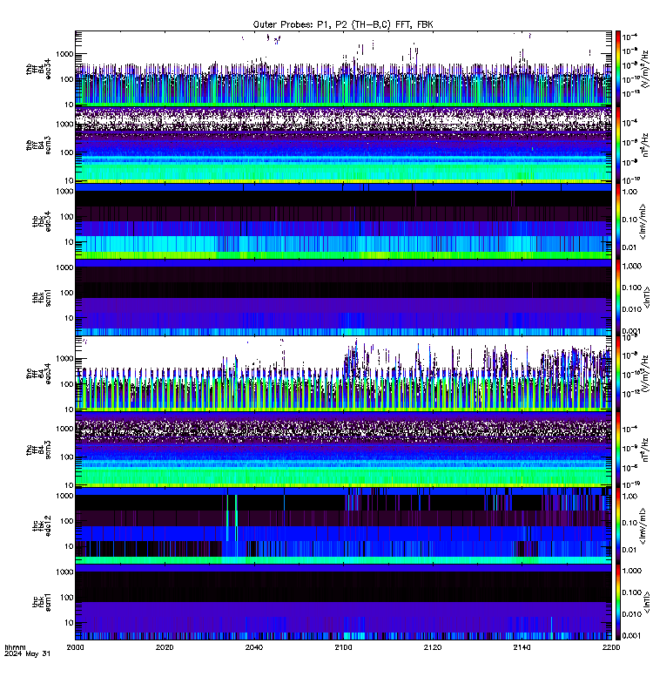
Task: Click the nT²/Hz unit label of thc scm3
Action: click(x=645, y=450)
